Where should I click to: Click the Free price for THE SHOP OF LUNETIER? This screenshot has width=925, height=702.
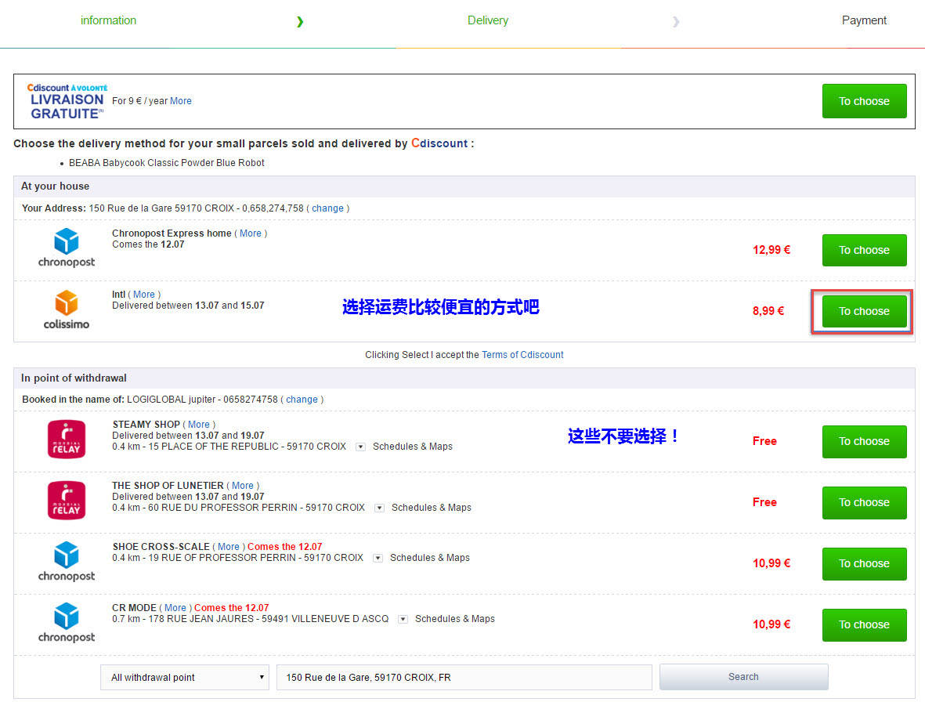(x=764, y=503)
